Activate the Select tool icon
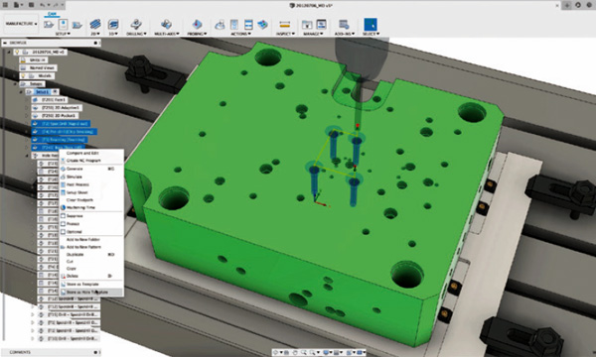 point(371,24)
